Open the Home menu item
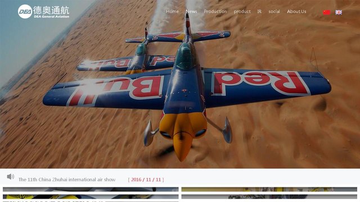The width and height of the screenshot is (360, 202). [172, 11]
